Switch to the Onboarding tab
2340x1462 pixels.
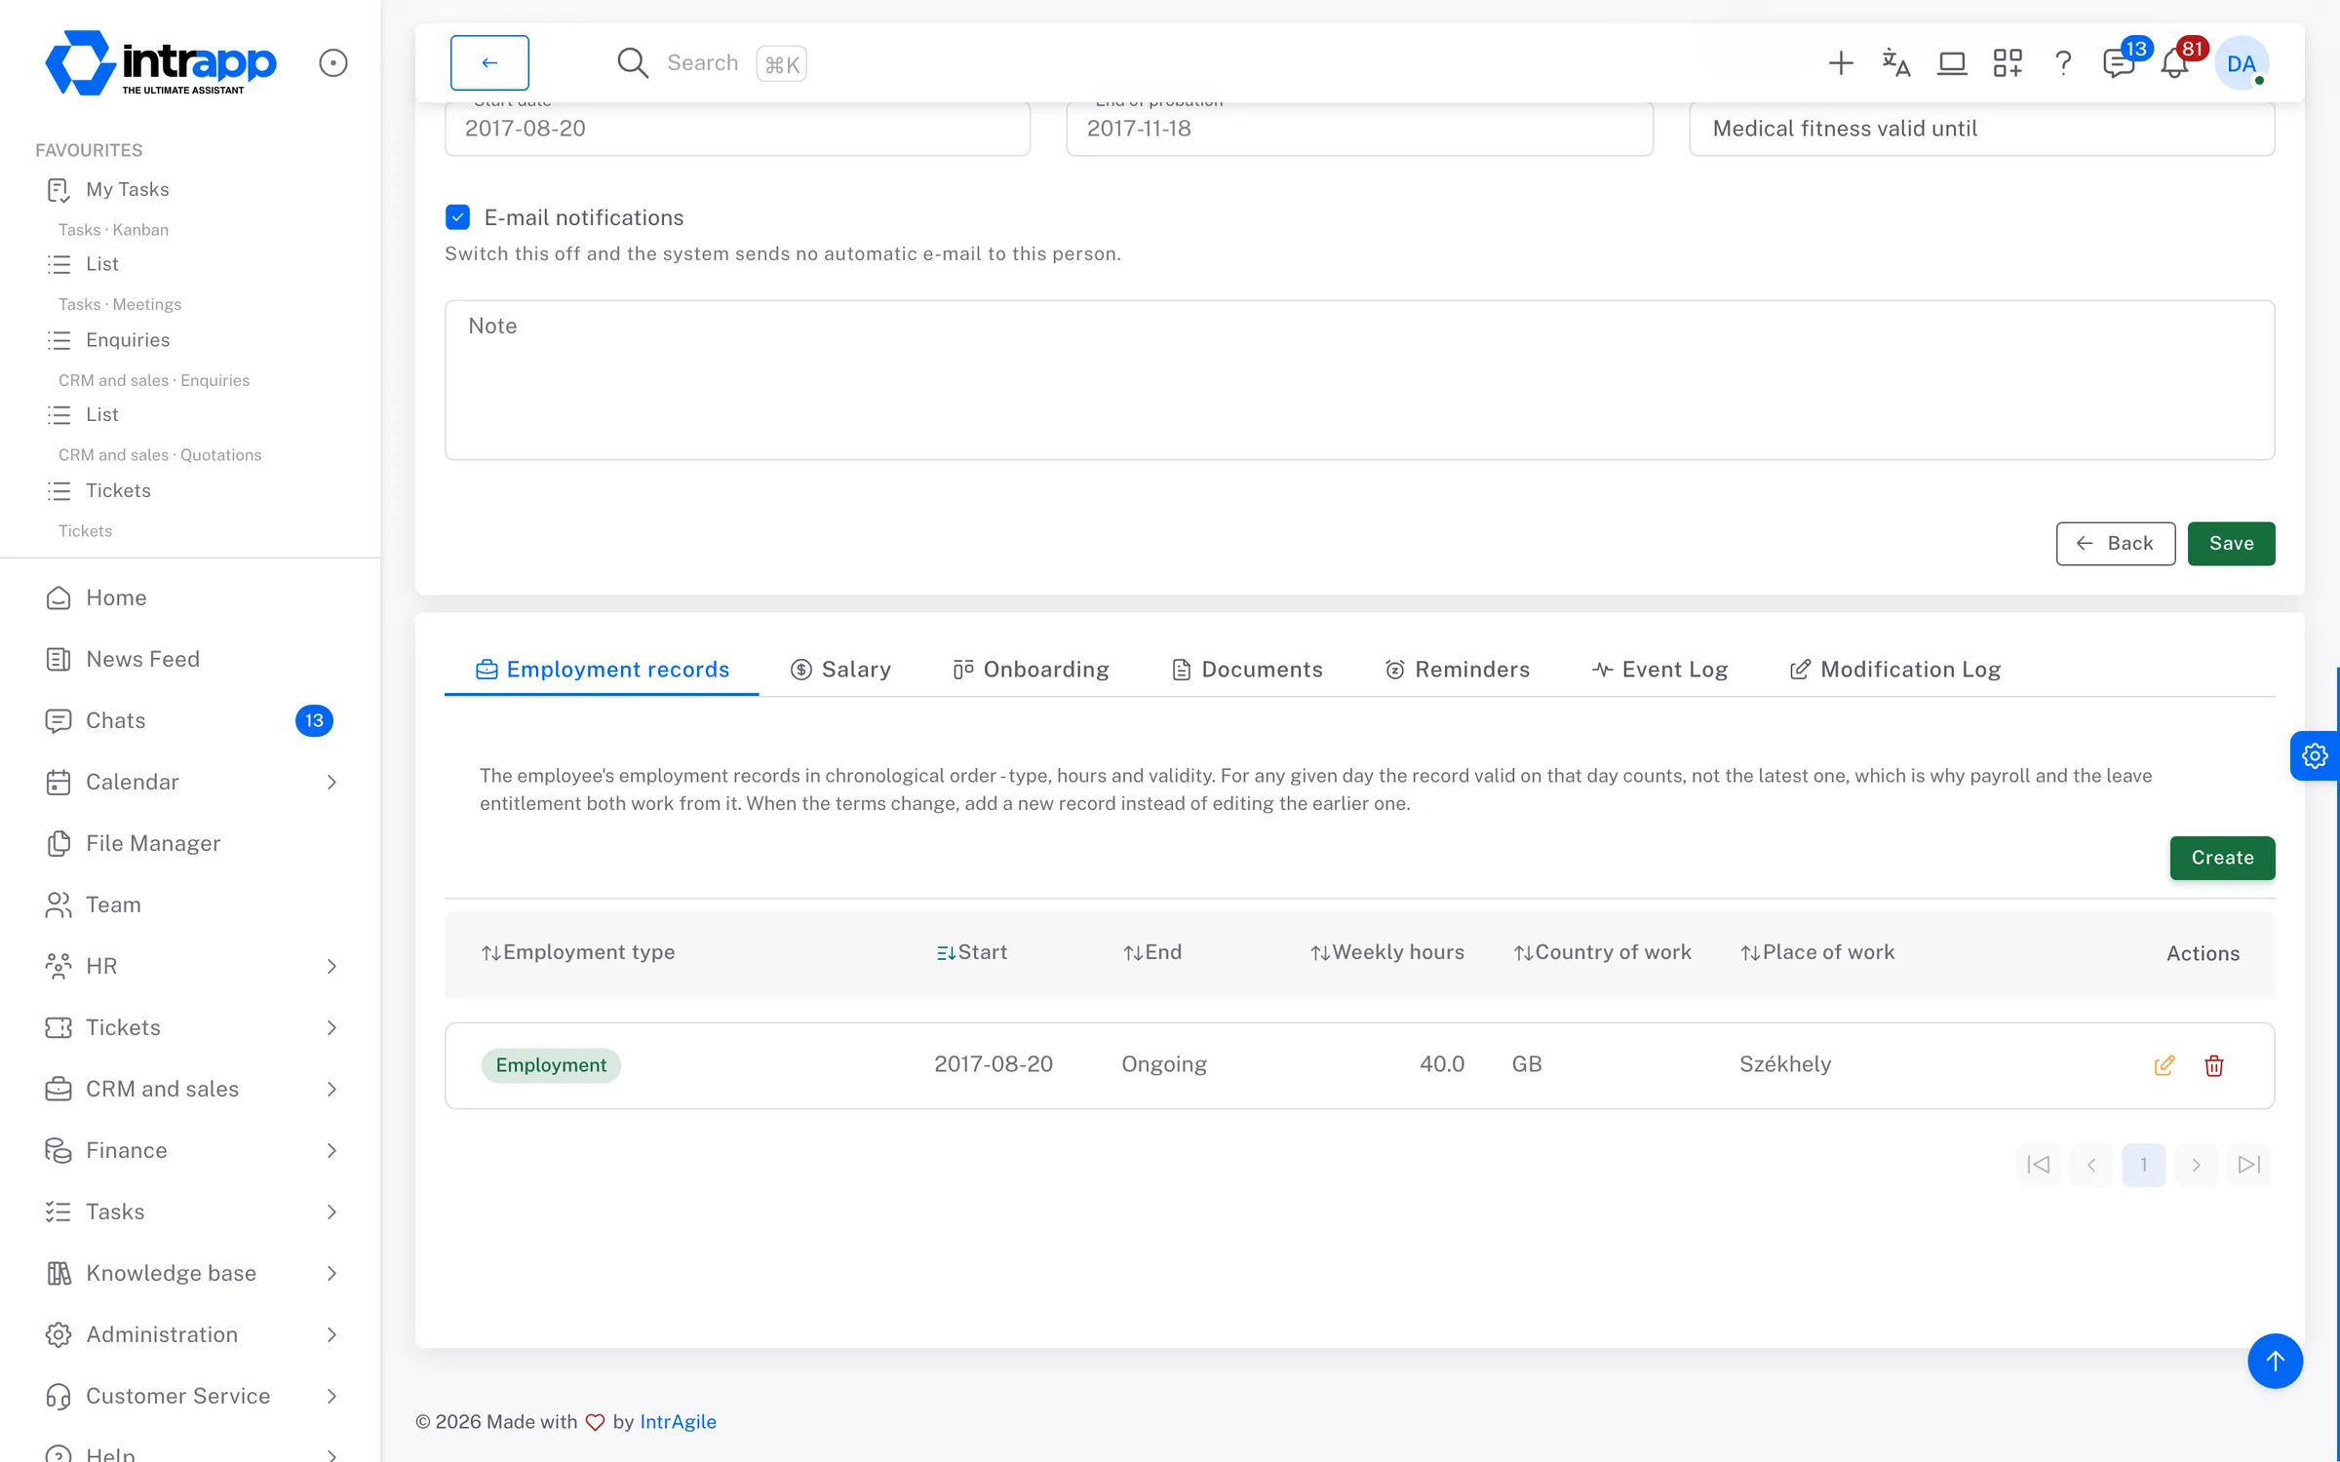(1031, 670)
